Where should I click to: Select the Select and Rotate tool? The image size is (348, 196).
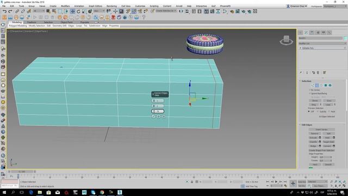coord(78,11)
